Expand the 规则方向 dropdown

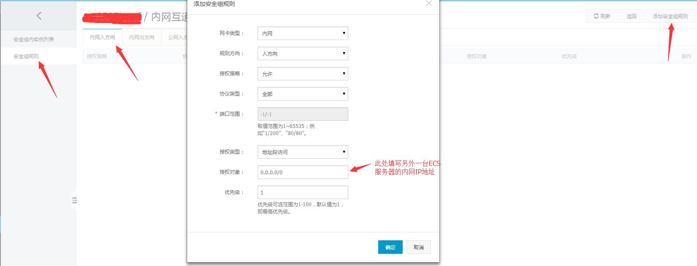[x=302, y=53]
